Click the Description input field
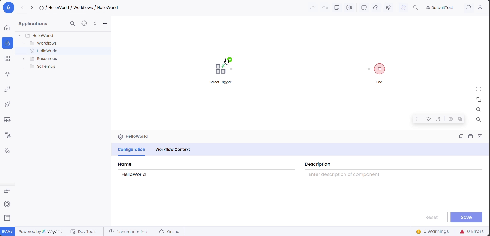 (x=393, y=175)
